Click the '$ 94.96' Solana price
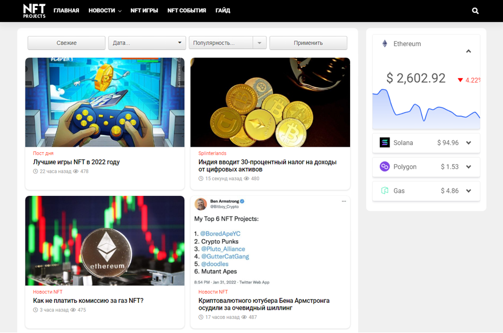Screen dimensions: 503x333 [448, 142]
